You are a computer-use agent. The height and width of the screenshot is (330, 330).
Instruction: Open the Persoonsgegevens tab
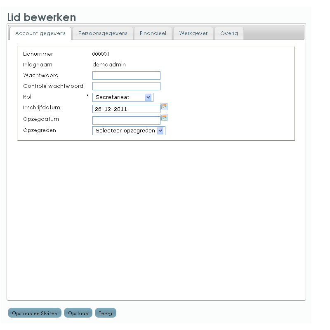[103, 33]
